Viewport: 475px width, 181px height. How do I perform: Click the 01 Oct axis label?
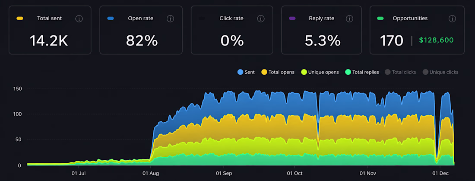point(295,174)
